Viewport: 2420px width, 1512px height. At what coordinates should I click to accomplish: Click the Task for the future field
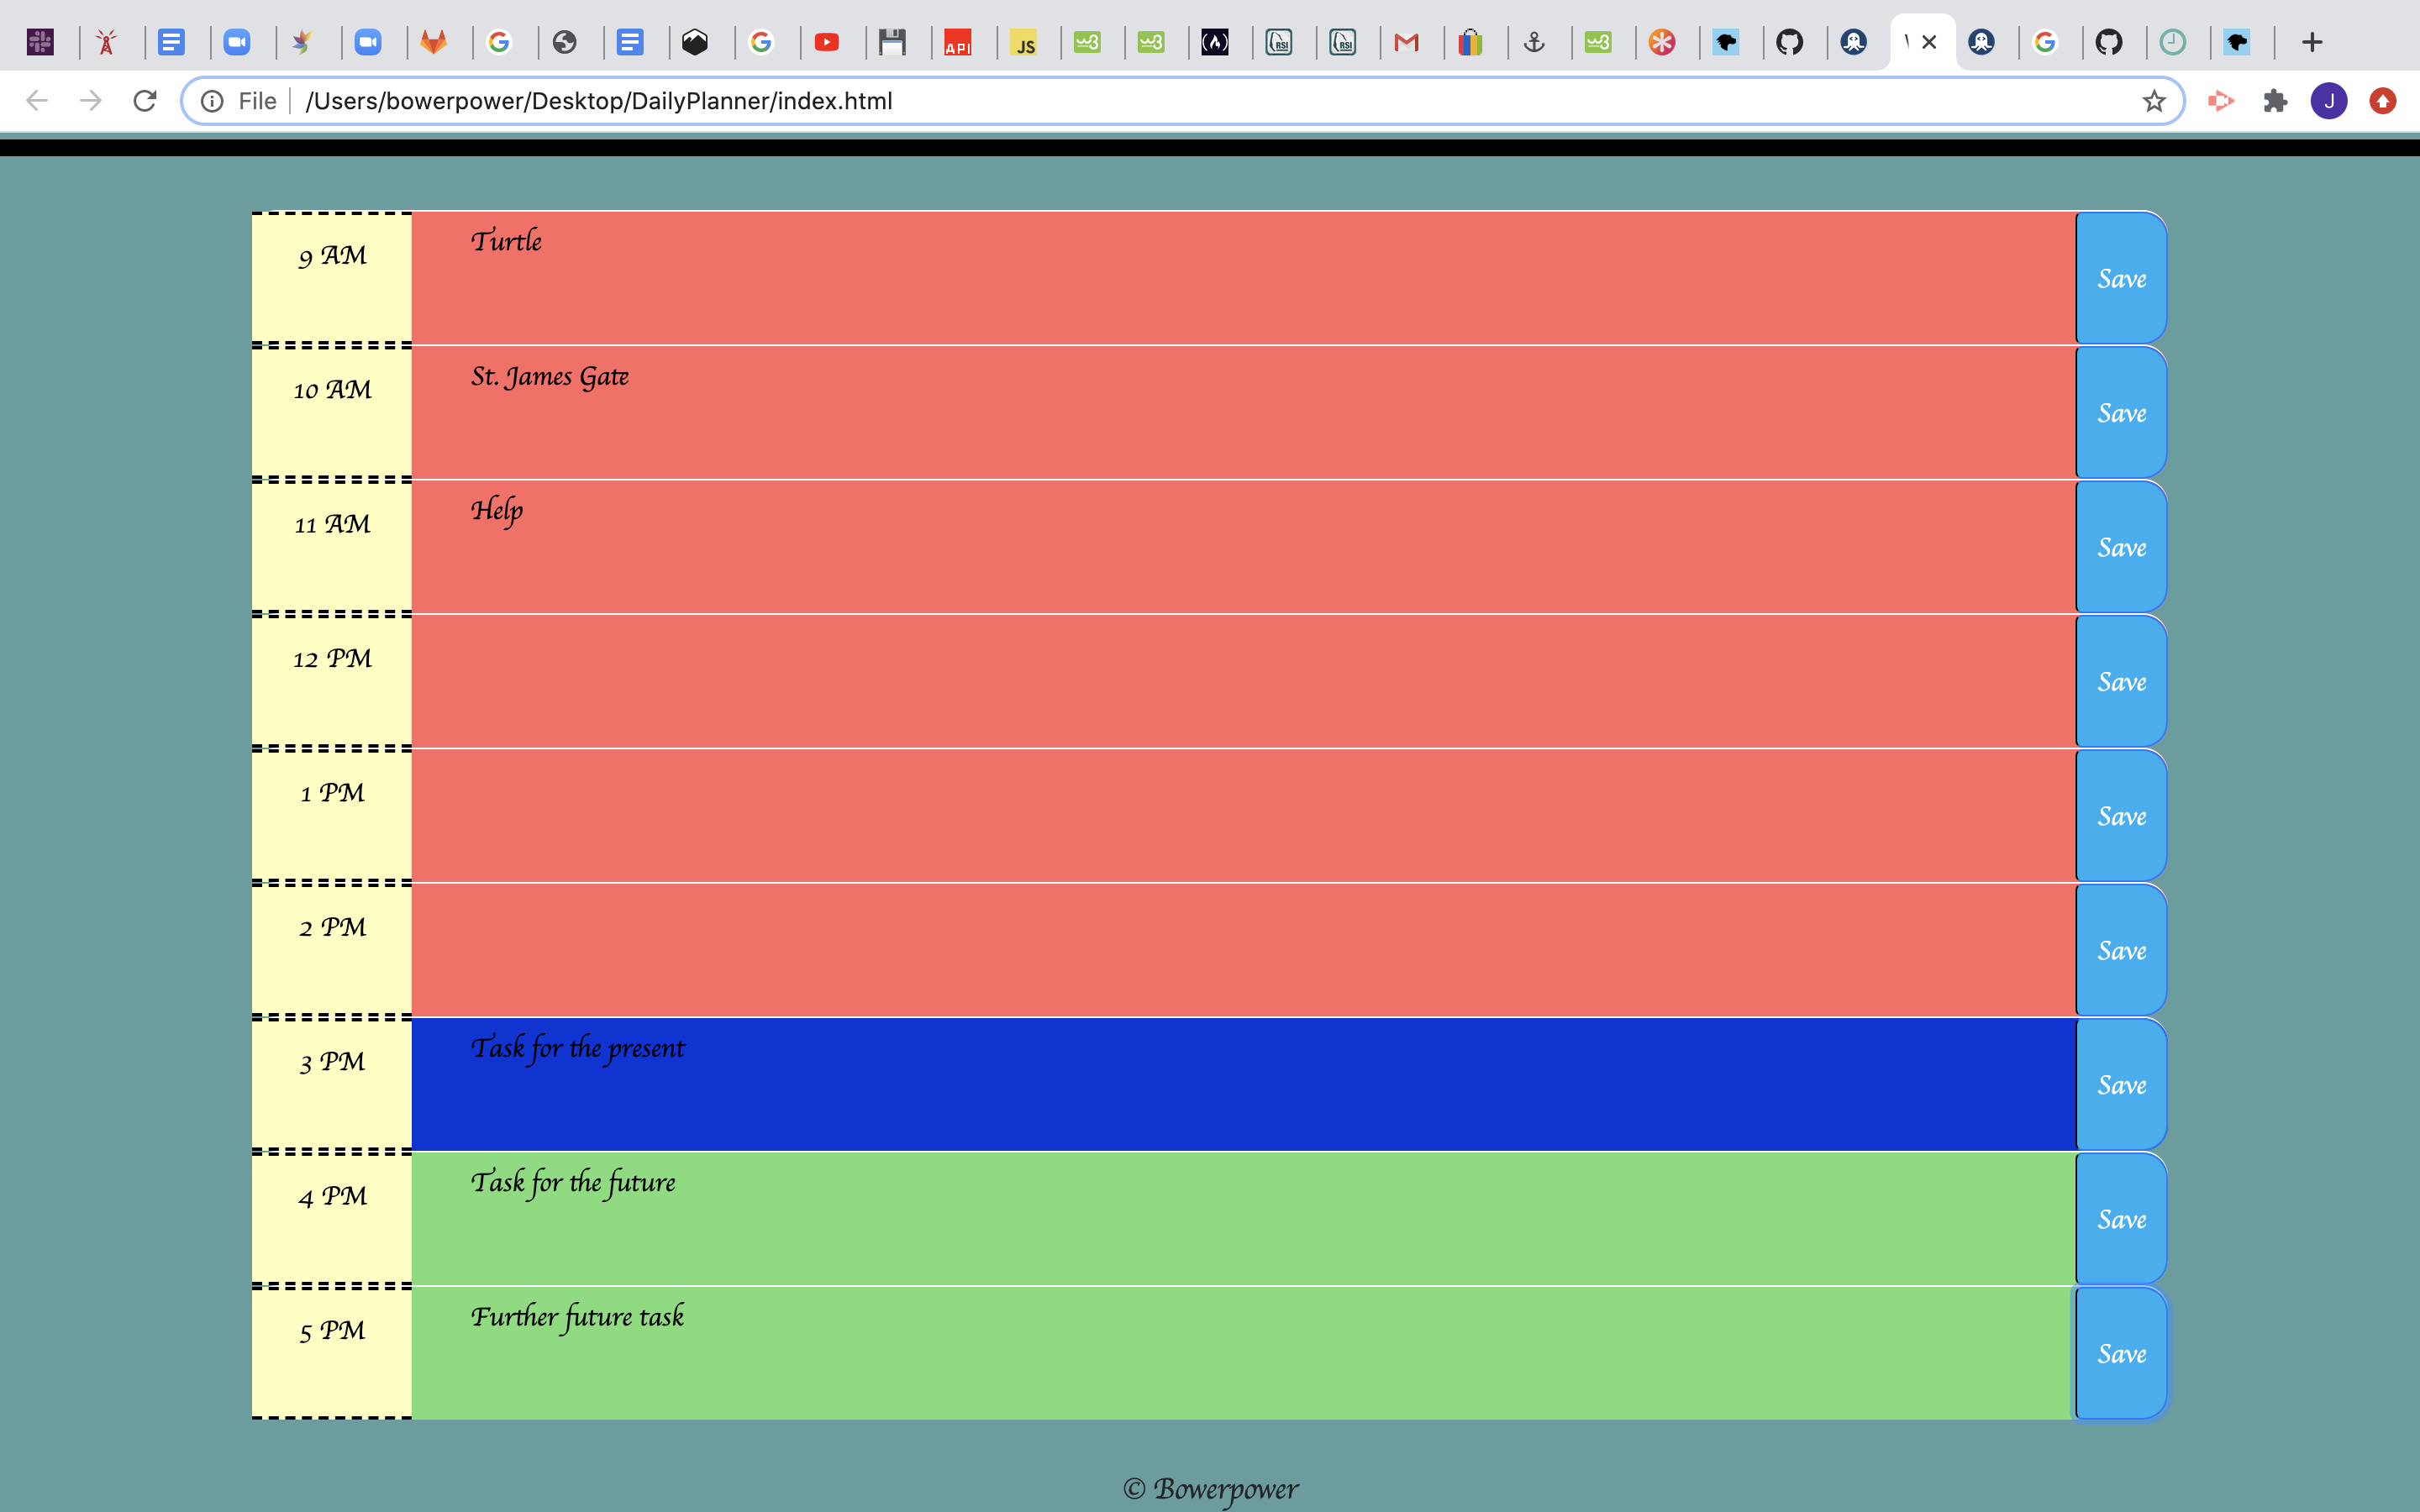tap(1243, 1218)
